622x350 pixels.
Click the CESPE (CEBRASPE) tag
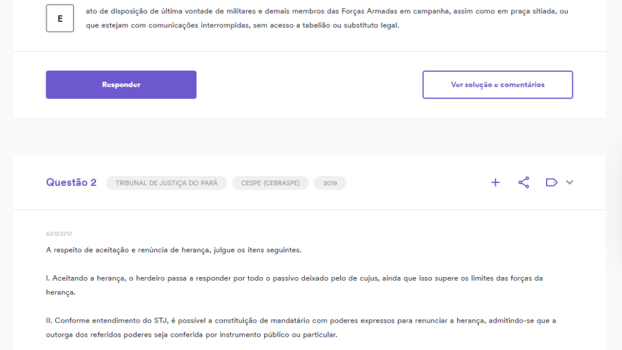[x=270, y=183]
